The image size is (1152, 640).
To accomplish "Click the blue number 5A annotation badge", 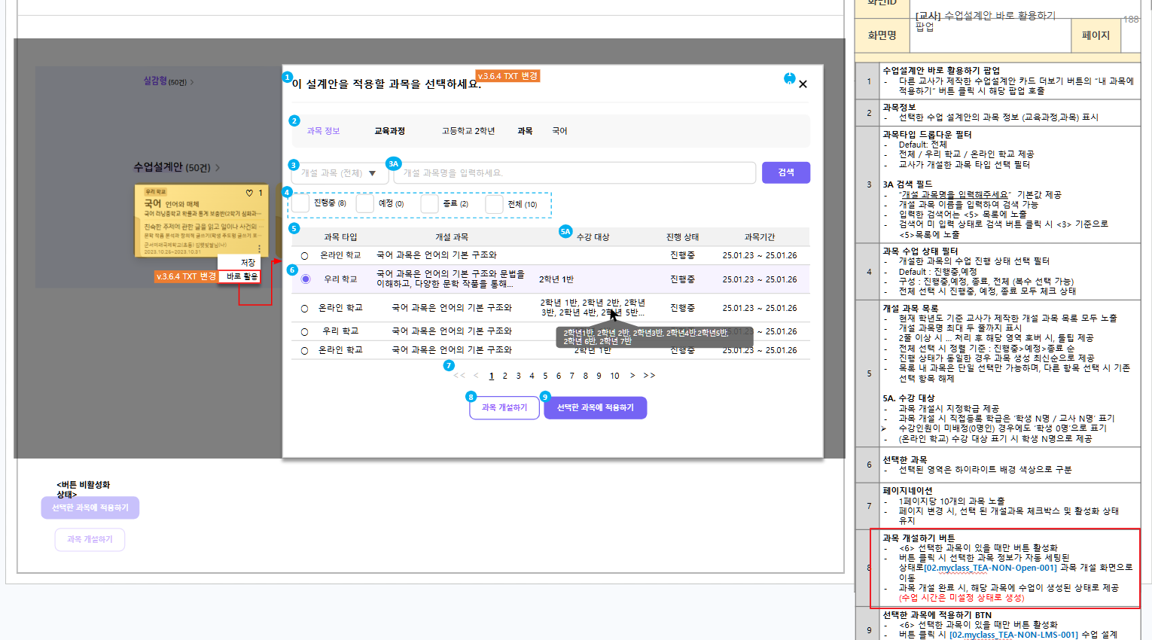I will point(565,232).
